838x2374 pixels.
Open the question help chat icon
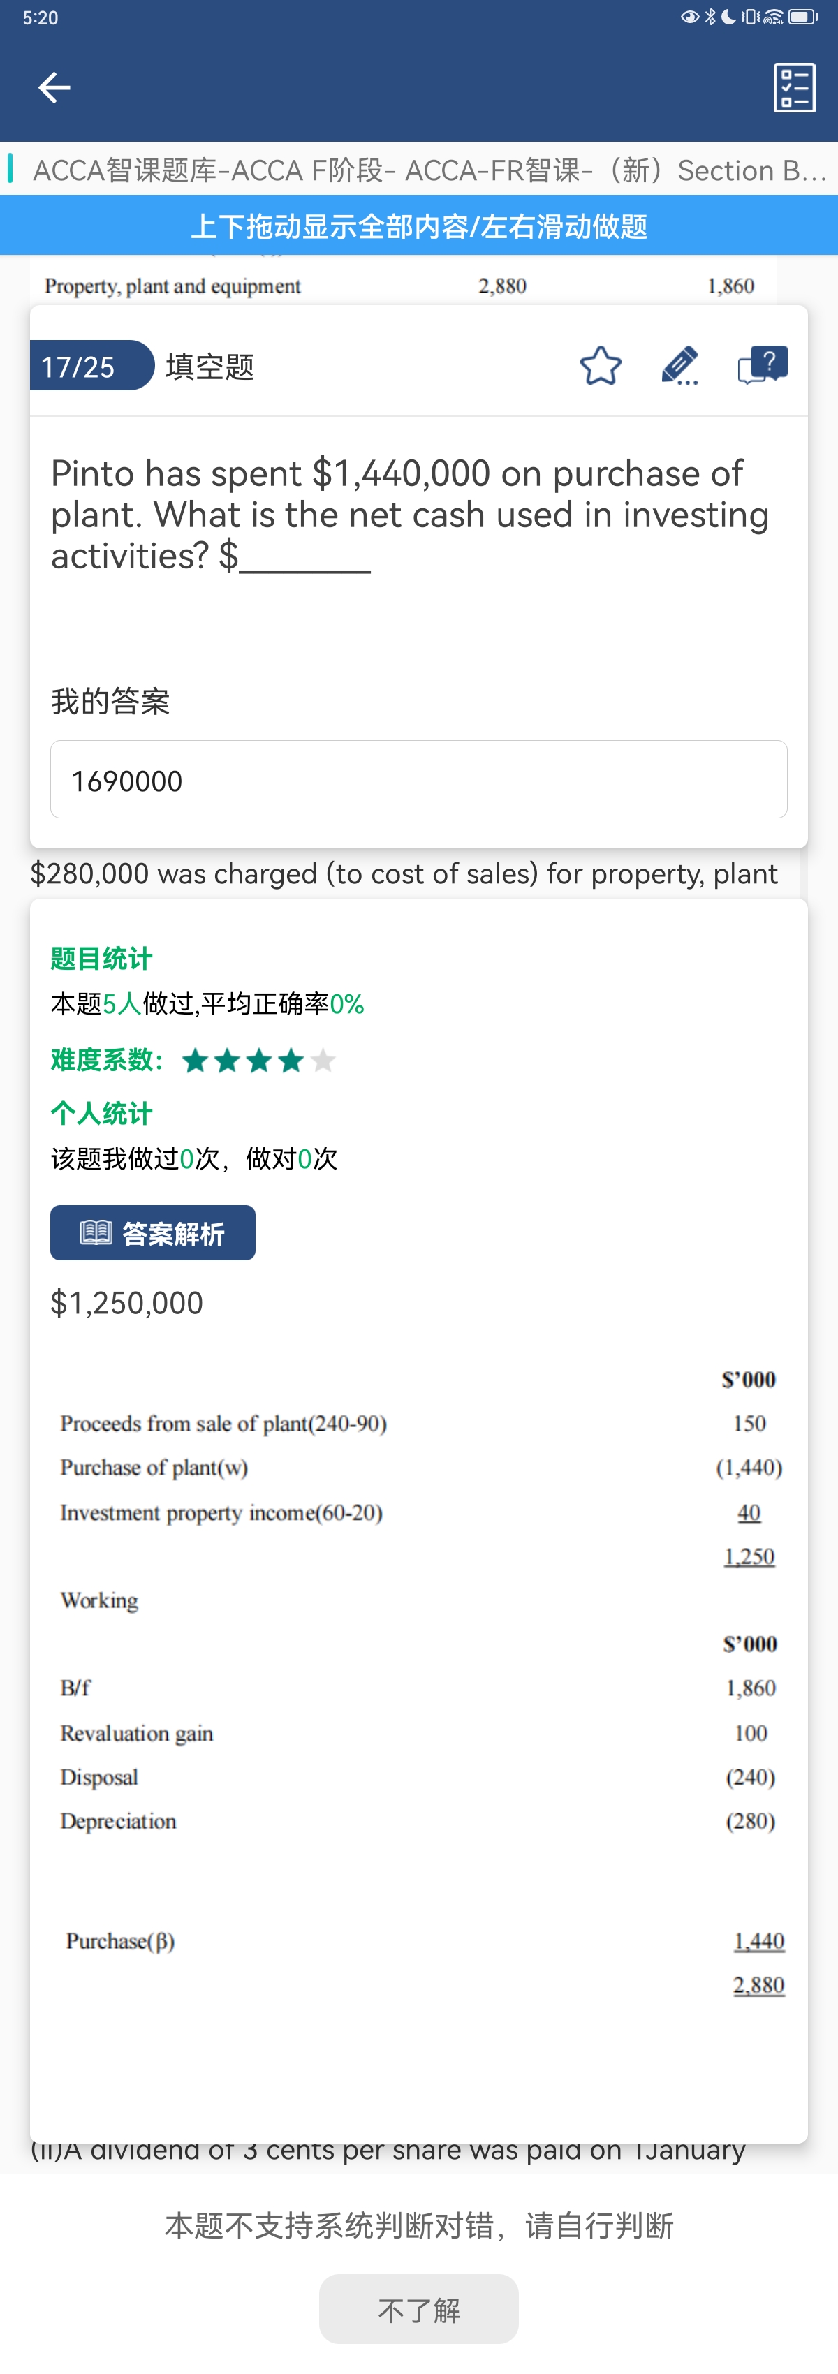pos(763,365)
